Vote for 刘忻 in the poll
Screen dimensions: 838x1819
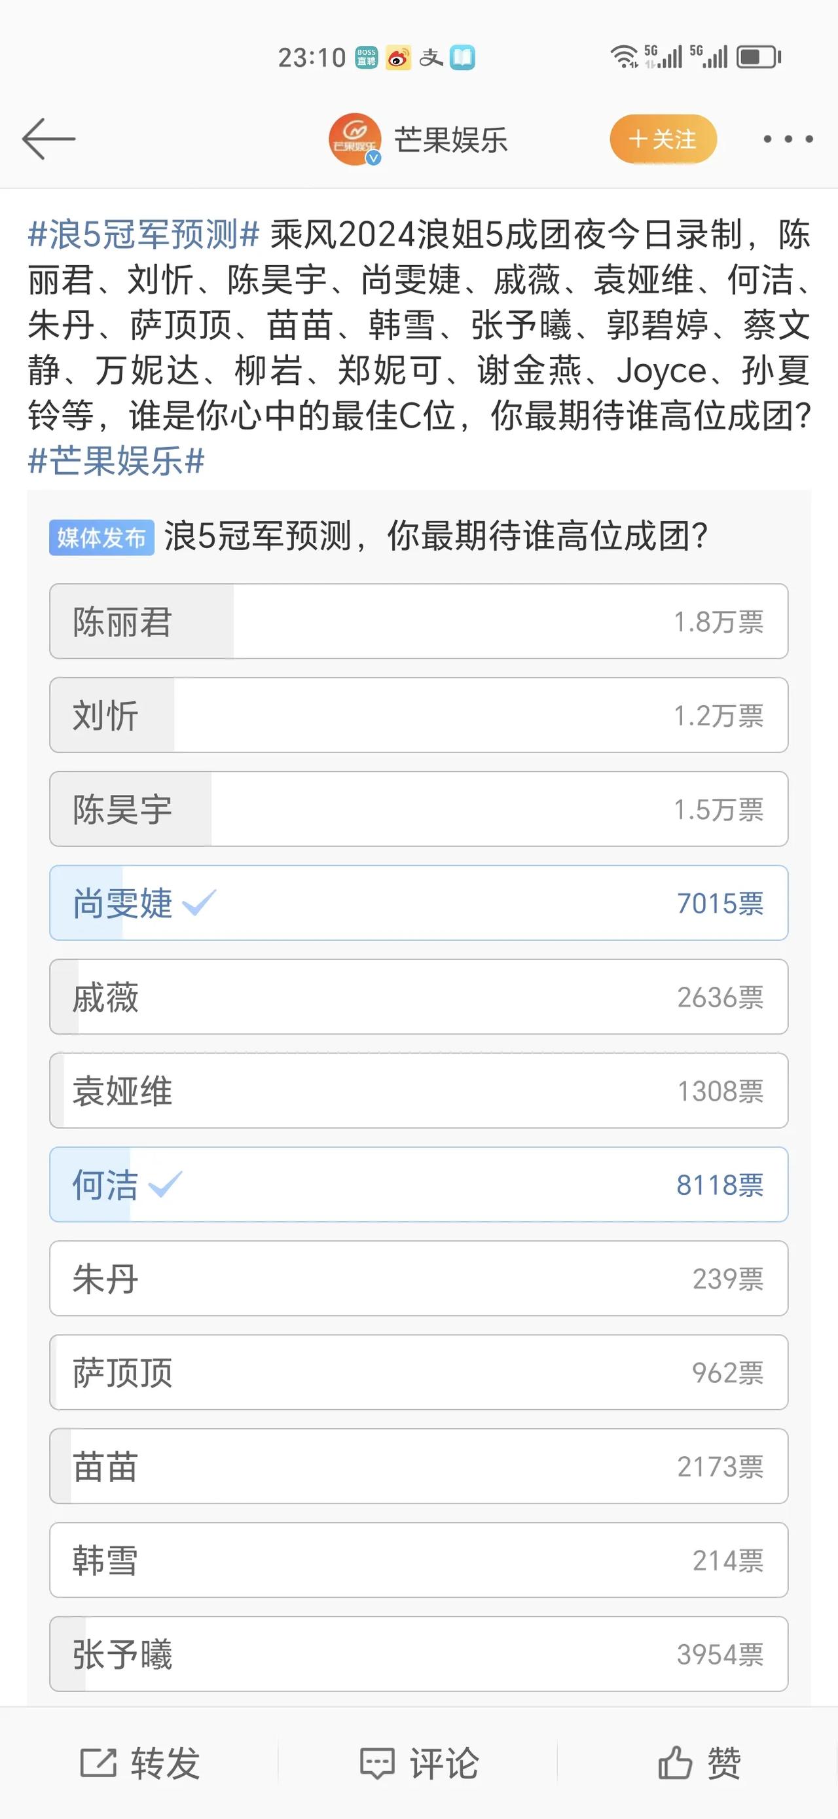pos(418,714)
